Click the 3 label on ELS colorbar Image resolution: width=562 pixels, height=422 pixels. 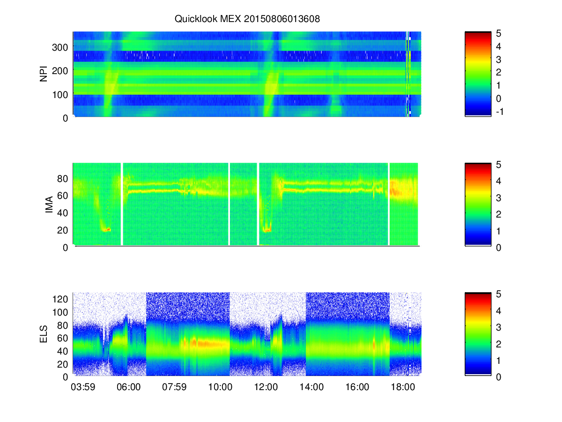pyautogui.click(x=499, y=327)
